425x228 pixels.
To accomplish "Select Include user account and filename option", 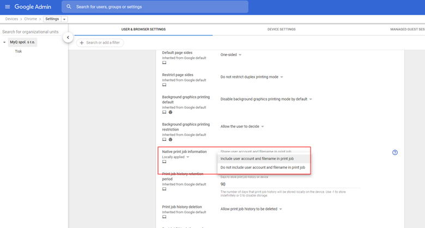I will 257,159.
